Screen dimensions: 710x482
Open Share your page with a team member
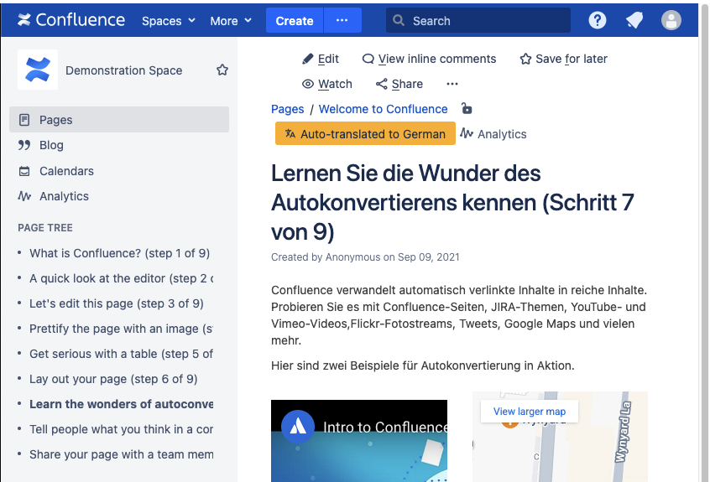pos(122,454)
